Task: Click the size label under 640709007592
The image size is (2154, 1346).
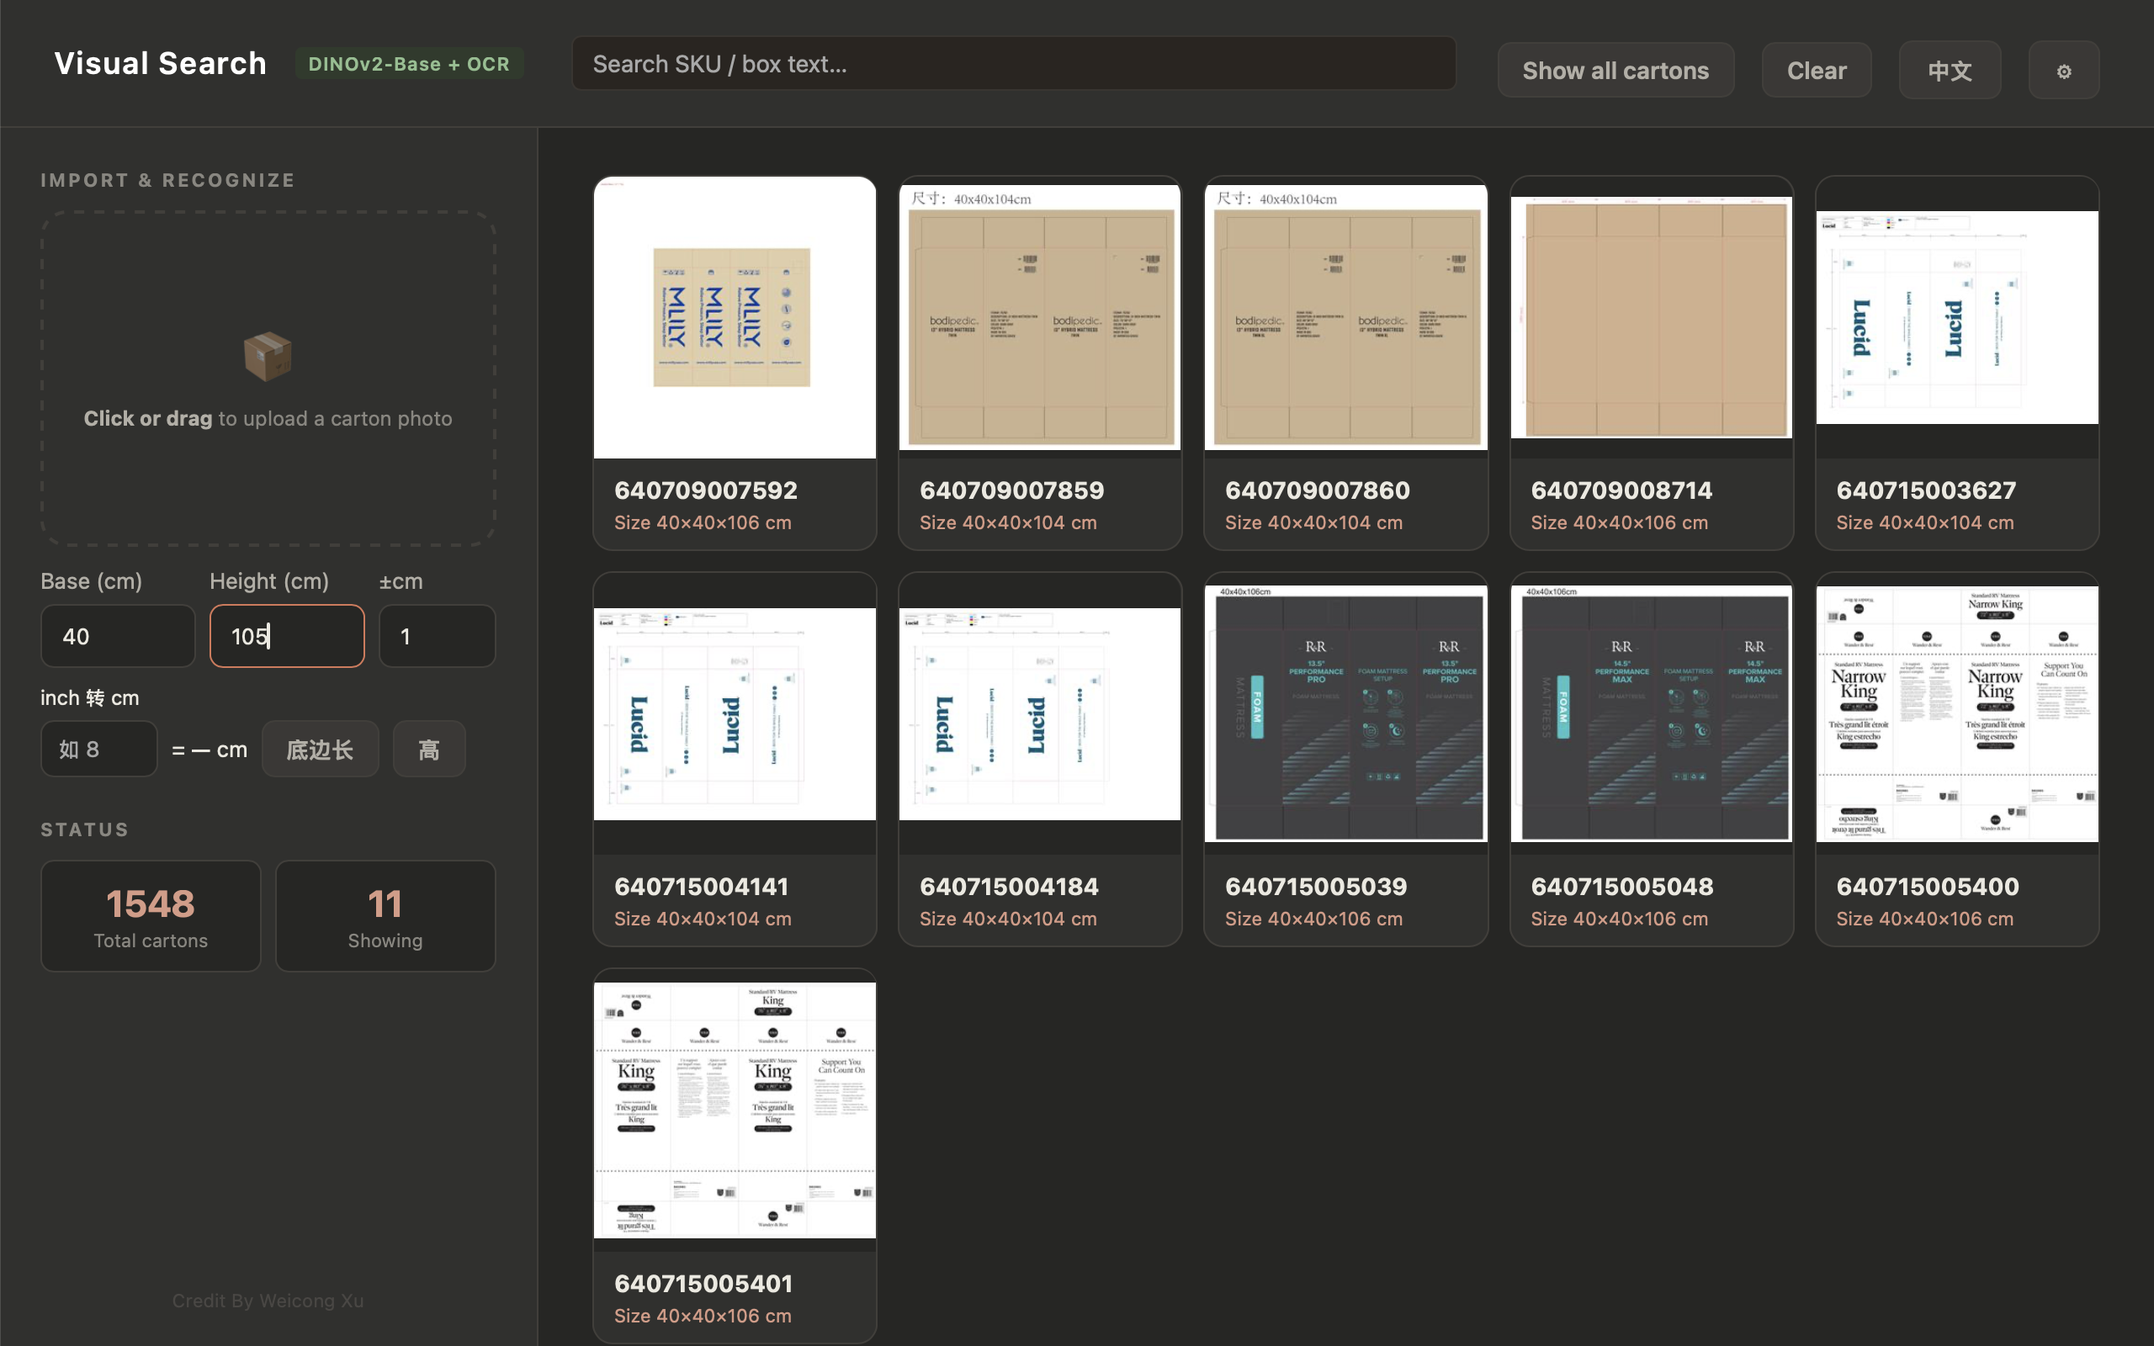Action: (x=703, y=522)
